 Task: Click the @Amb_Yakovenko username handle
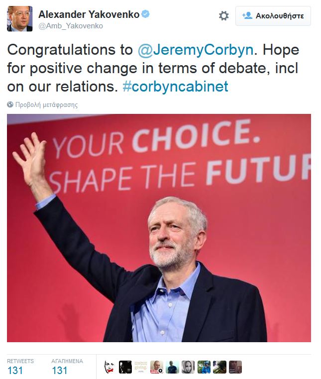[x=71, y=26]
